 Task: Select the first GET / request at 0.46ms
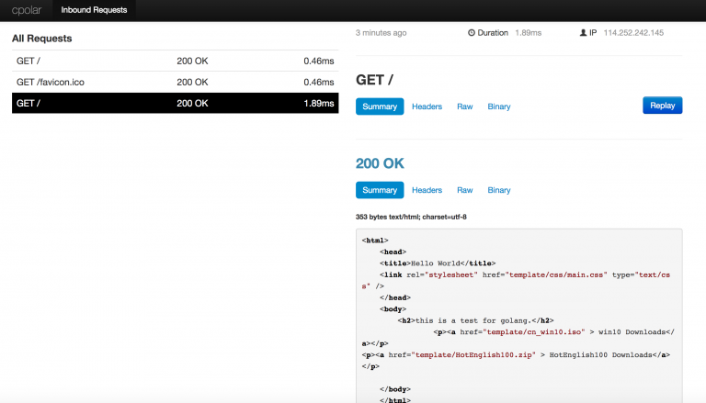tap(175, 61)
